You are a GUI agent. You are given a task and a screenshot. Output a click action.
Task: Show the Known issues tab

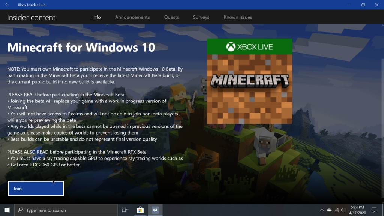238,17
